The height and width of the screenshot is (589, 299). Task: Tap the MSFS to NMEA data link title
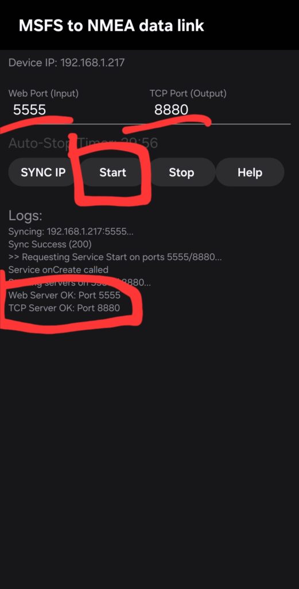coord(111,25)
